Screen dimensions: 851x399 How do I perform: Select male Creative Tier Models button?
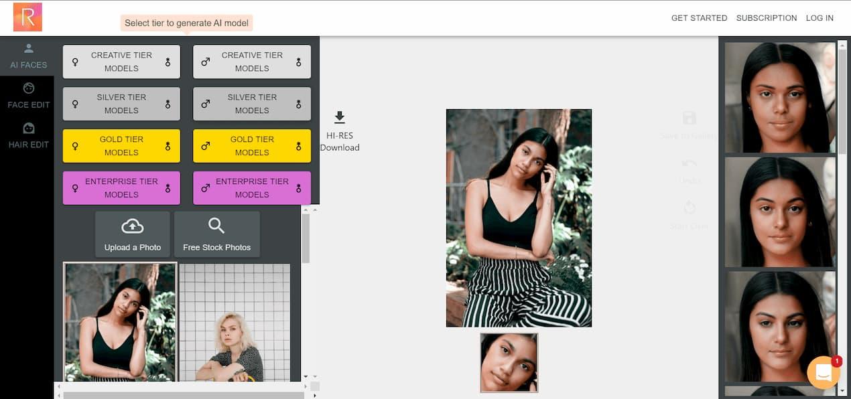[252, 62]
